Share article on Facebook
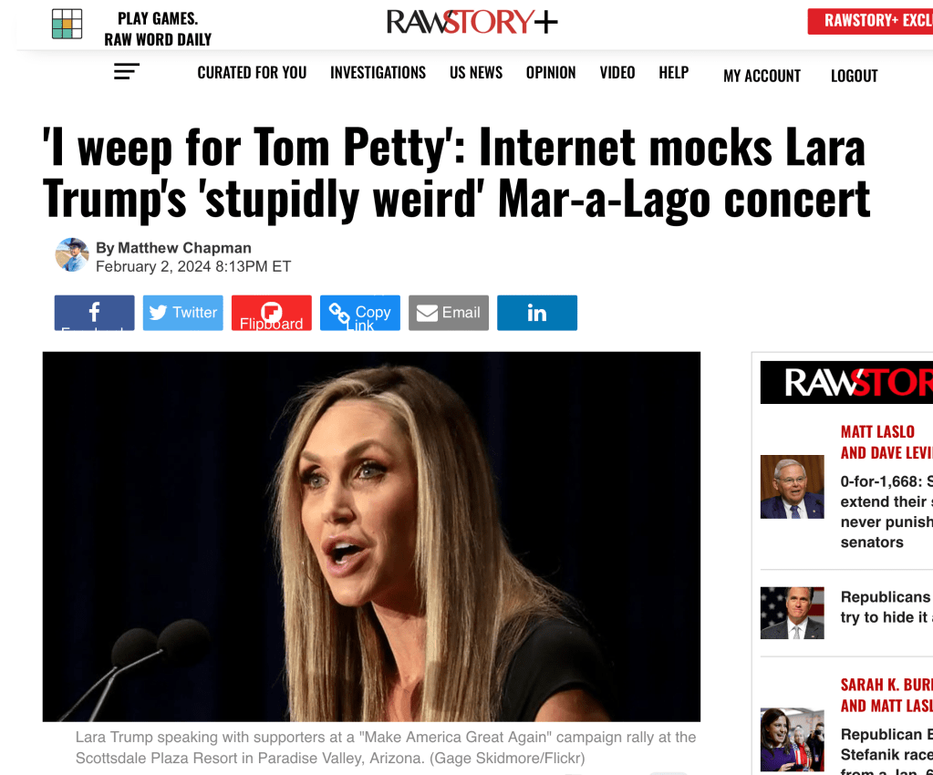 [x=94, y=313]
